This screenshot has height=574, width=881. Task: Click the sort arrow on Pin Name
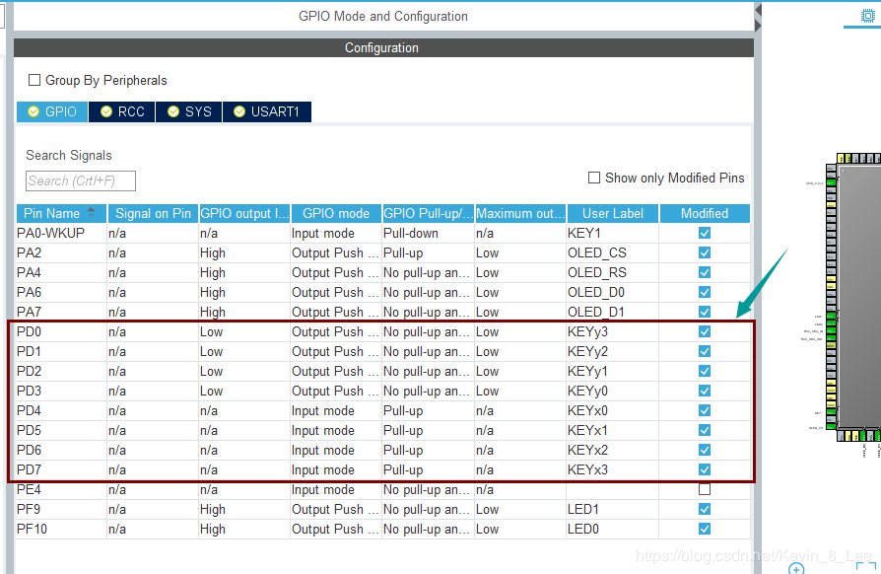(x=92, y=212)
